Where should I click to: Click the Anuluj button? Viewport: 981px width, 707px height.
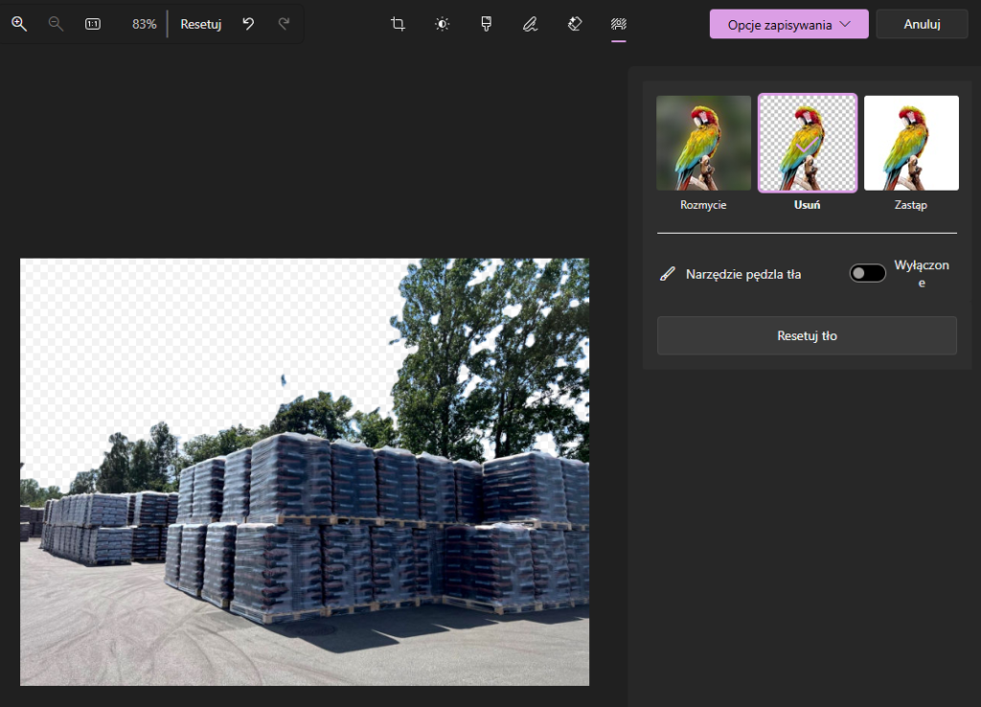click(923, 24)
